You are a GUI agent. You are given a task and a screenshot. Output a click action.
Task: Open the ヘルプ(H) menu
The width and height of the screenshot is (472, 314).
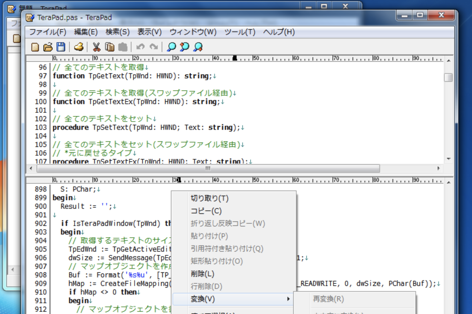pos(279,32)
